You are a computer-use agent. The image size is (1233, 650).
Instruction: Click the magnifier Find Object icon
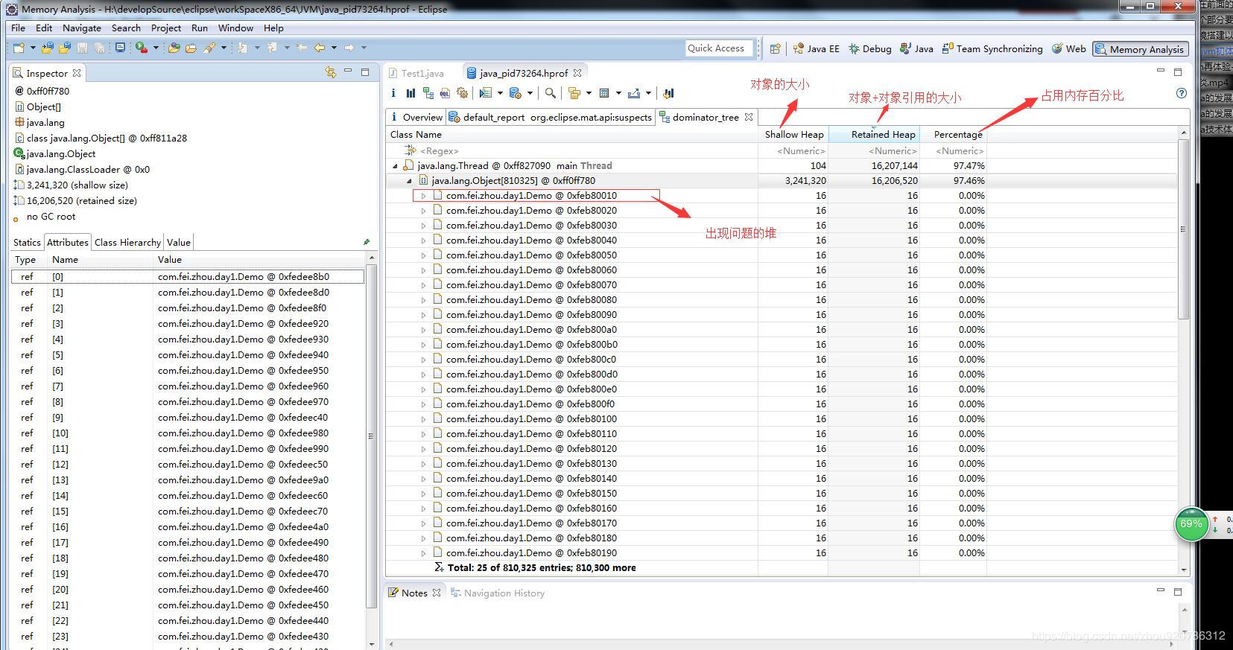coord(550,93)
